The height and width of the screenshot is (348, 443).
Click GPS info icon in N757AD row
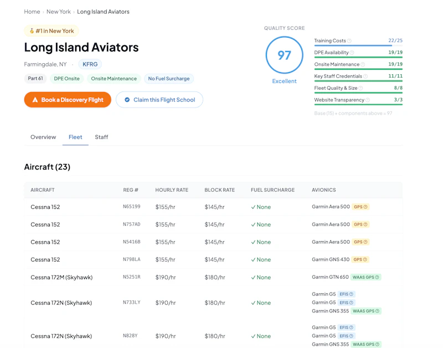(365, 224)
